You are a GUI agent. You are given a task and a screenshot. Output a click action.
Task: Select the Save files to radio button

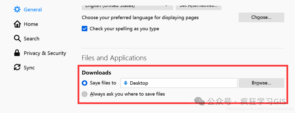point(85,83)
